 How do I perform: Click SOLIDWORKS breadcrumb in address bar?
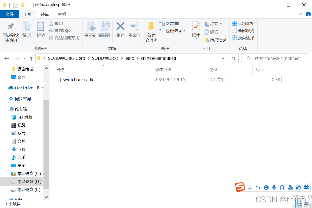tap(105, 58)
